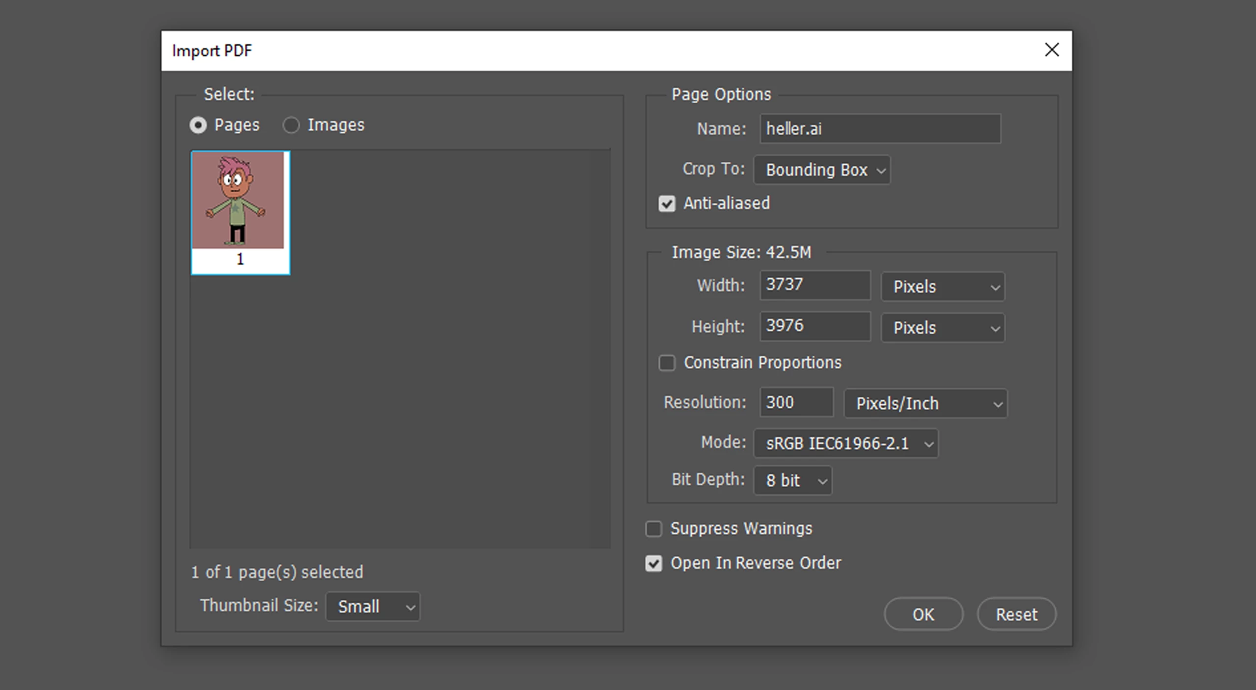Click the Height input field
This screenshot has height=690, width=1256.
click(815, 326)
